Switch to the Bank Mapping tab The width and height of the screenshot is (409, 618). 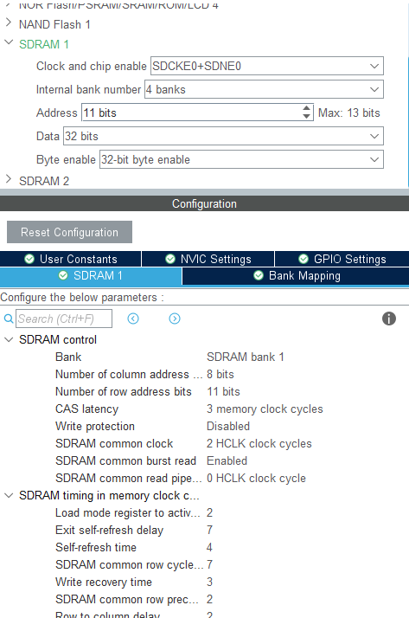(x=296, y=276)
